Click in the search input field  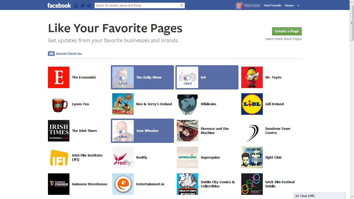tap(137, 5)
